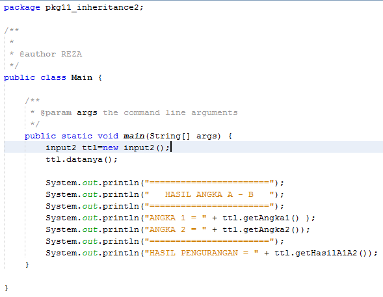Click the ttl.getHasilA1A2() method call
The height and width of the screenshot is (297, 383).
[321, 253]
